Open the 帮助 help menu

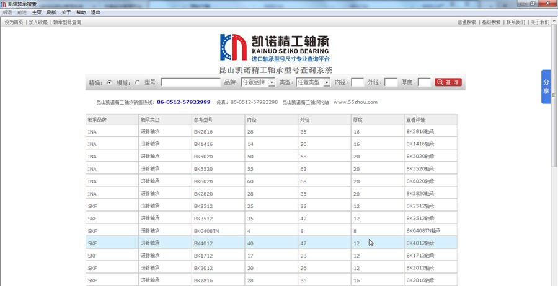click(81, 12)
